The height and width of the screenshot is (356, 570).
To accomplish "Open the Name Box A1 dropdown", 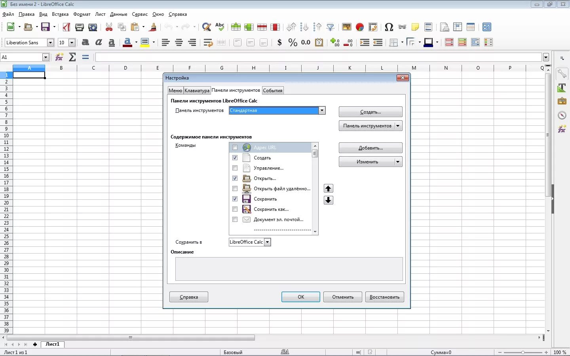I will coord(46,57).
